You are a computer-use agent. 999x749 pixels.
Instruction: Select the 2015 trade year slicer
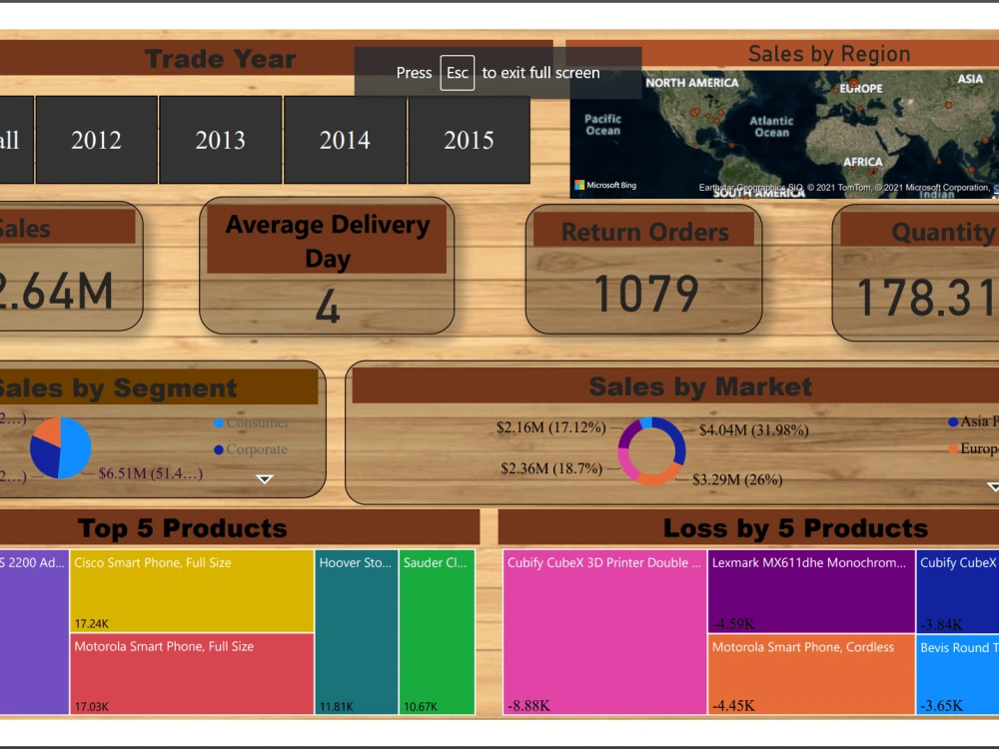pos(469,140)
